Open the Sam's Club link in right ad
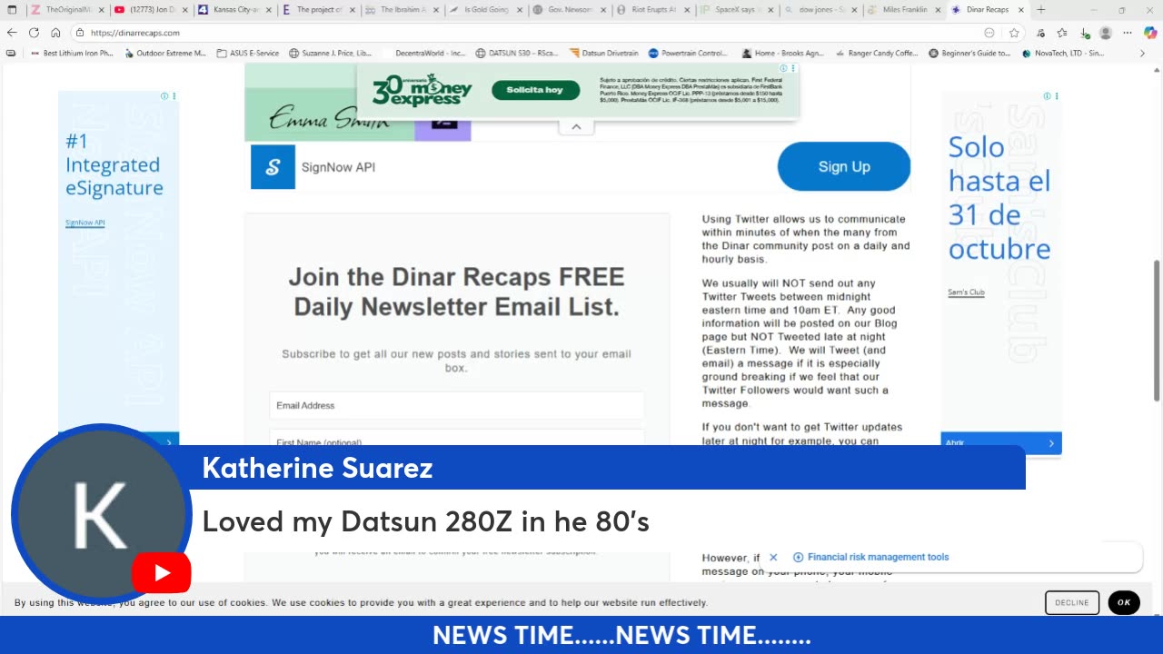Screen dimensions: 1163x654 click(966, 292)
